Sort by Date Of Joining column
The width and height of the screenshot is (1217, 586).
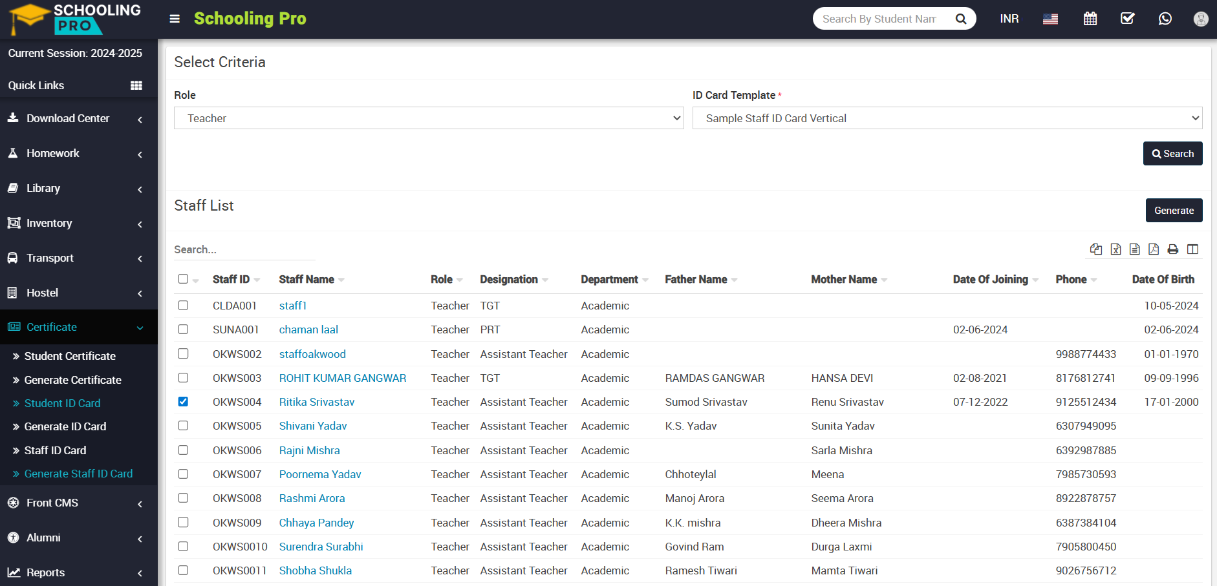pos(996,279)
